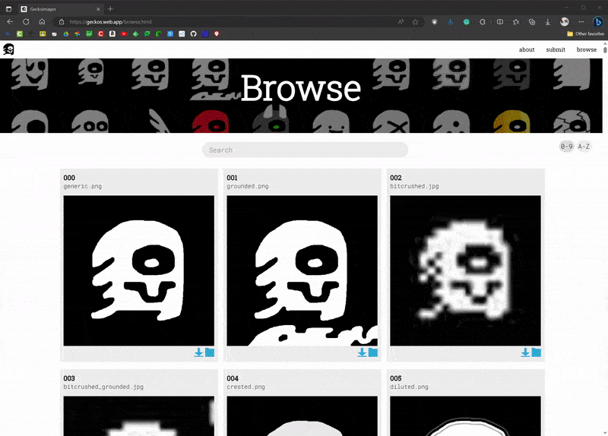The width and height of the screenshot is (608, 436).
Task: Focus the gecko Search field
Action: coord(305,150)
